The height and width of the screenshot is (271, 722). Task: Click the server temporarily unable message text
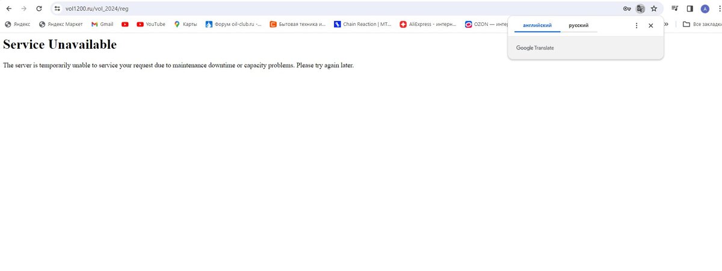tap(178, 65)
